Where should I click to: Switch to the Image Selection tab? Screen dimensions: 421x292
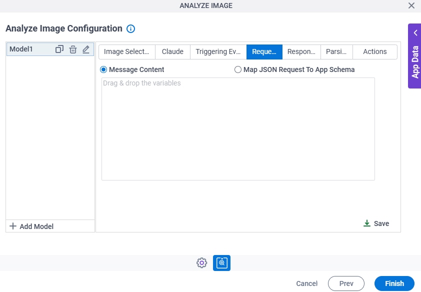pos(126,52)
